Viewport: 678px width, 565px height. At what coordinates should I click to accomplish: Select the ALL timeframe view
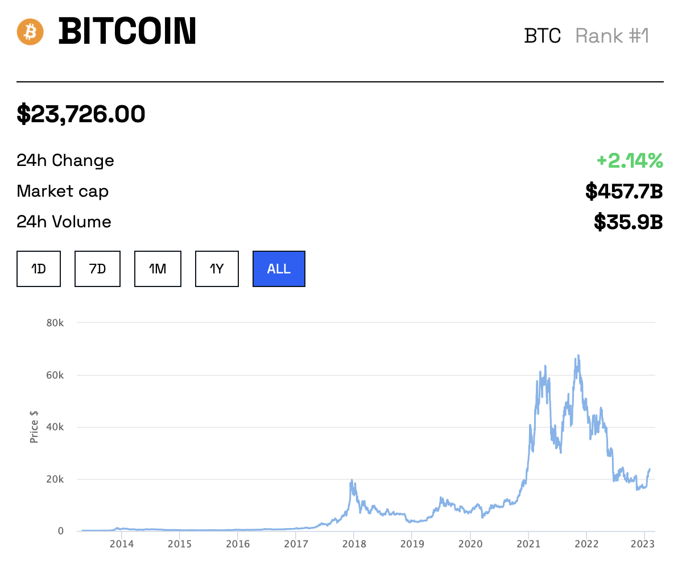[x=278, y=268]
